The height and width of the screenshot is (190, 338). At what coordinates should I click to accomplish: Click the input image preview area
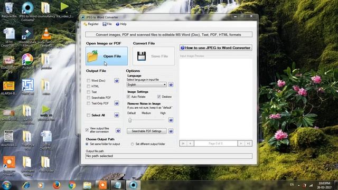(x=216, y=99)
